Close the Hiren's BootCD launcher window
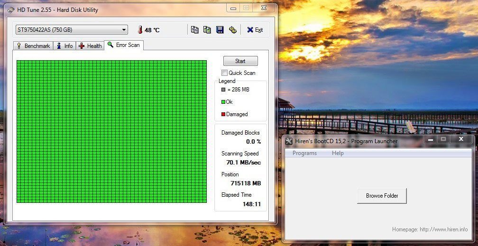Image resolution: width=478 pixels, height=246 pixels. tap(461, 139)
